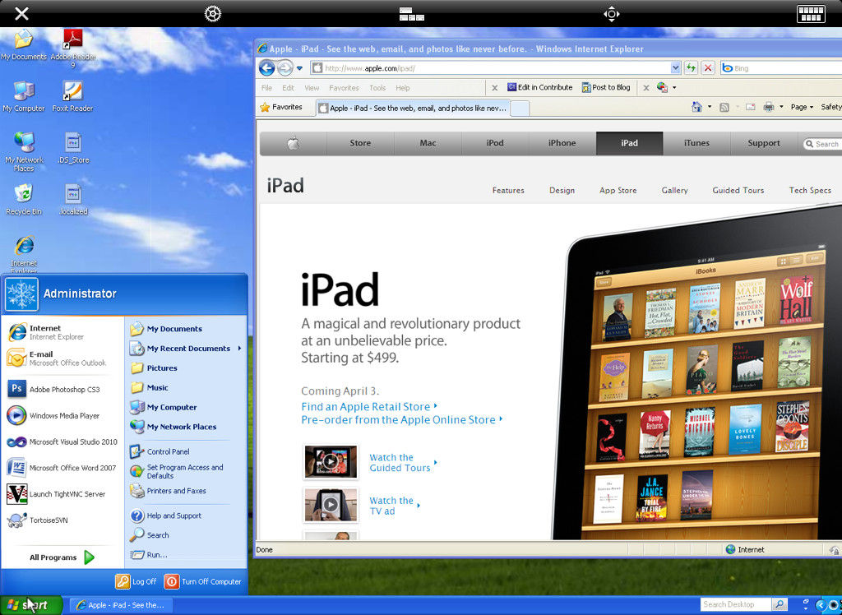The height and width of the screenshot is (615, 842).
Task: Follow Pre-order from Apple Online Store link
Action: pyautogui.click(x=401, y=419)
